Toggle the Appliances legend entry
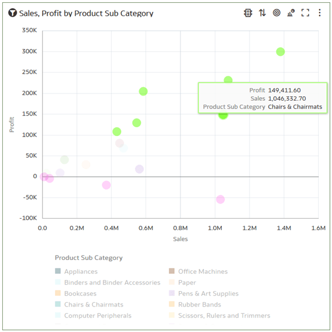 [x=76, y=271]
